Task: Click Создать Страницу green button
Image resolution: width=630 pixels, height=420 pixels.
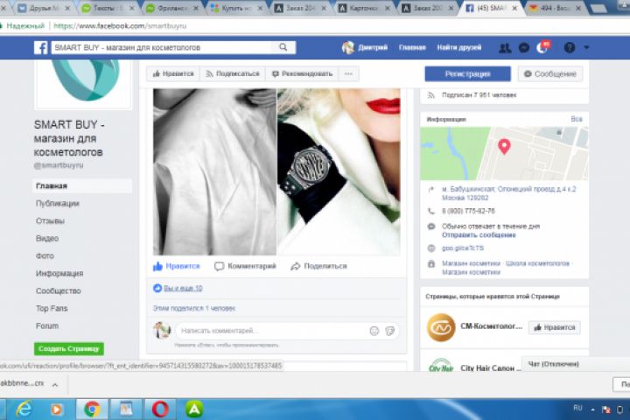Action: tap(69, 349)
